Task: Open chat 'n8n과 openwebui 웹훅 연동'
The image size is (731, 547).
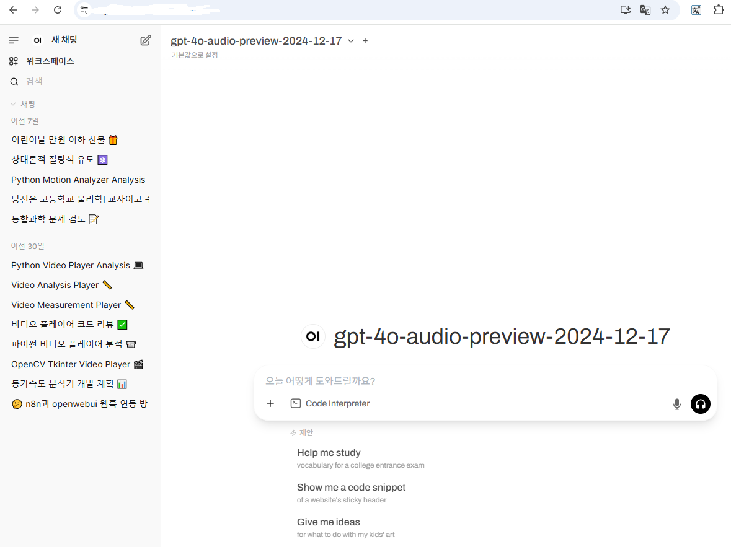Action: pyautogui.click(x=79, y=404)
